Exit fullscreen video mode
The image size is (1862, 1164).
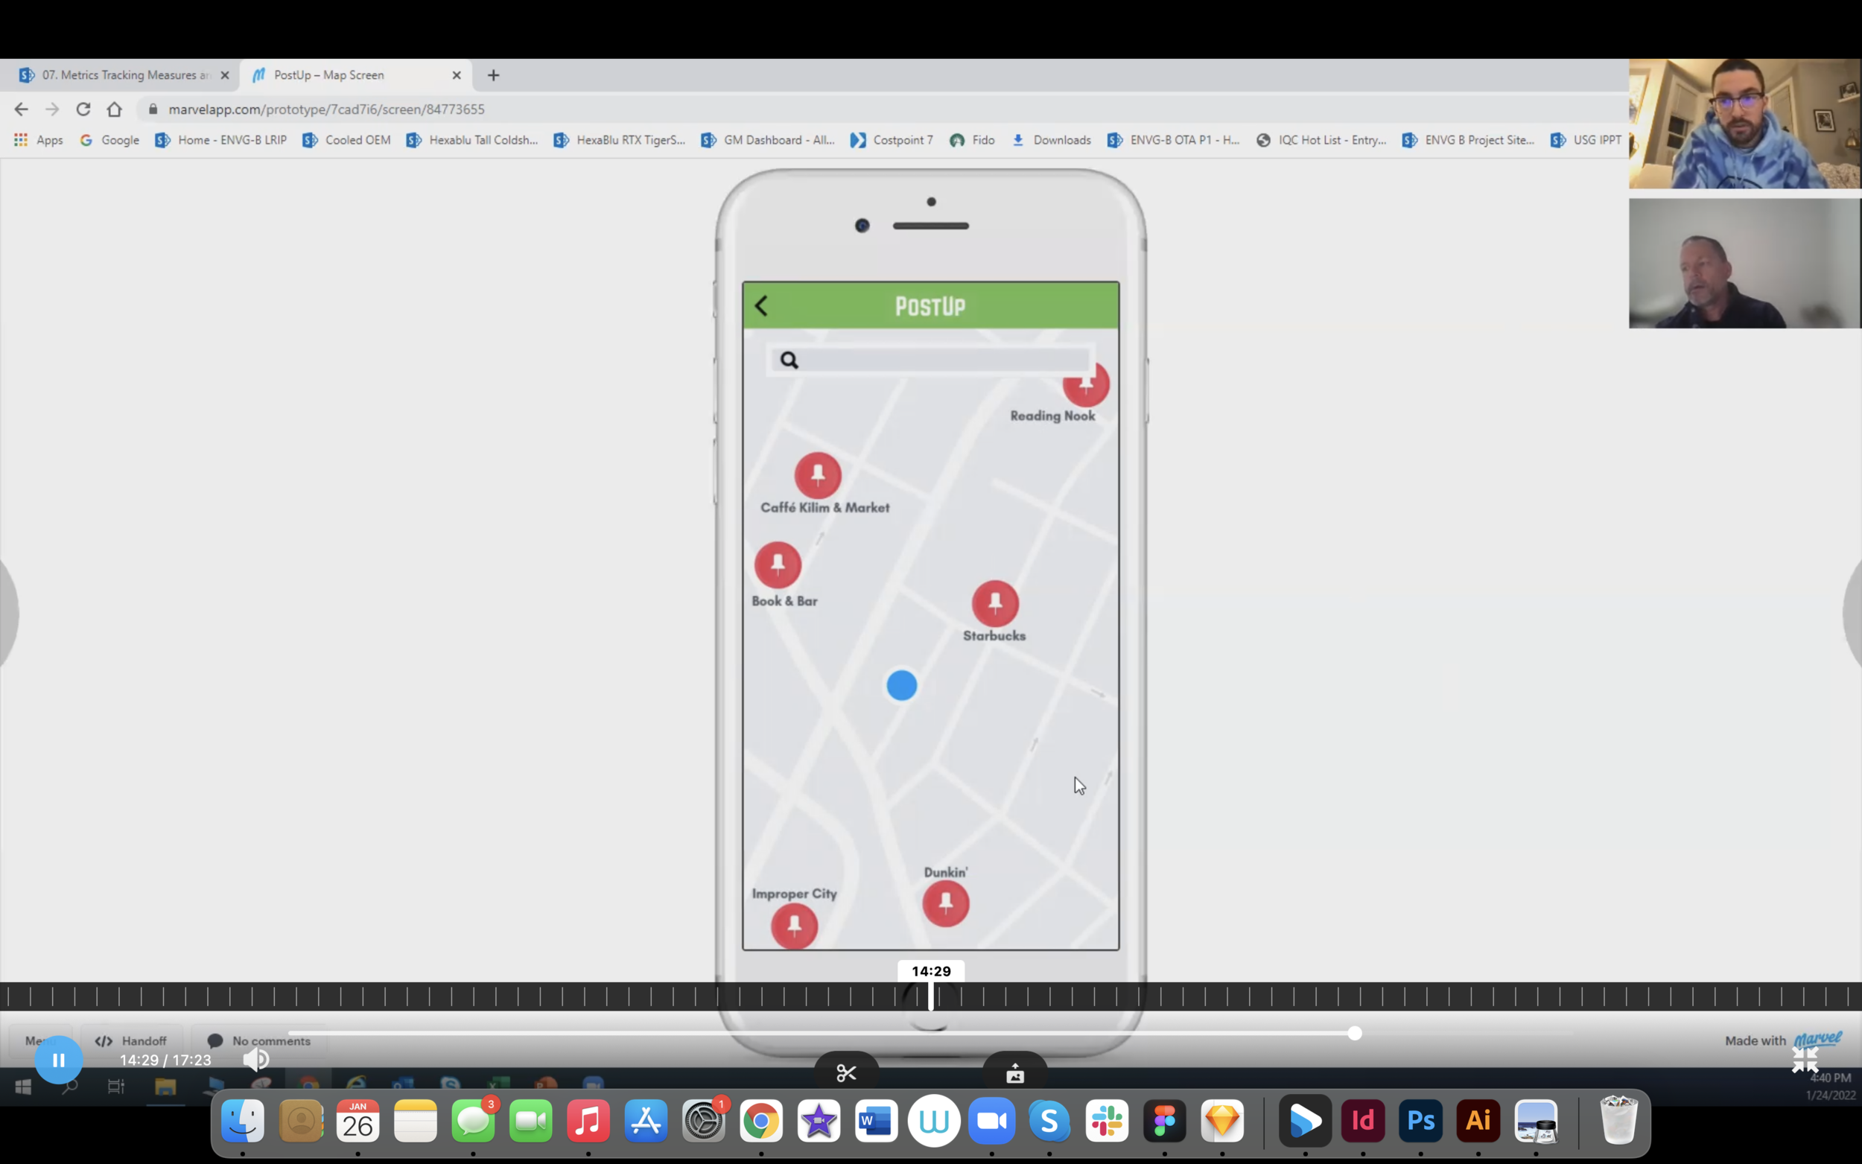coord(1804,1060)
